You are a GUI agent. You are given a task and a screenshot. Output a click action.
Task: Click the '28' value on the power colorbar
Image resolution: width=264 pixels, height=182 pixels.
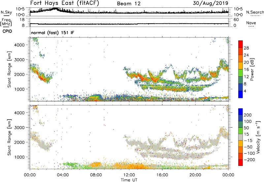pyautogui.click(x=246, y=48)
